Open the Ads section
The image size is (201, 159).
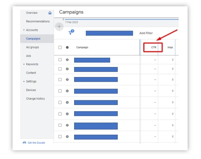coord(28,56)
